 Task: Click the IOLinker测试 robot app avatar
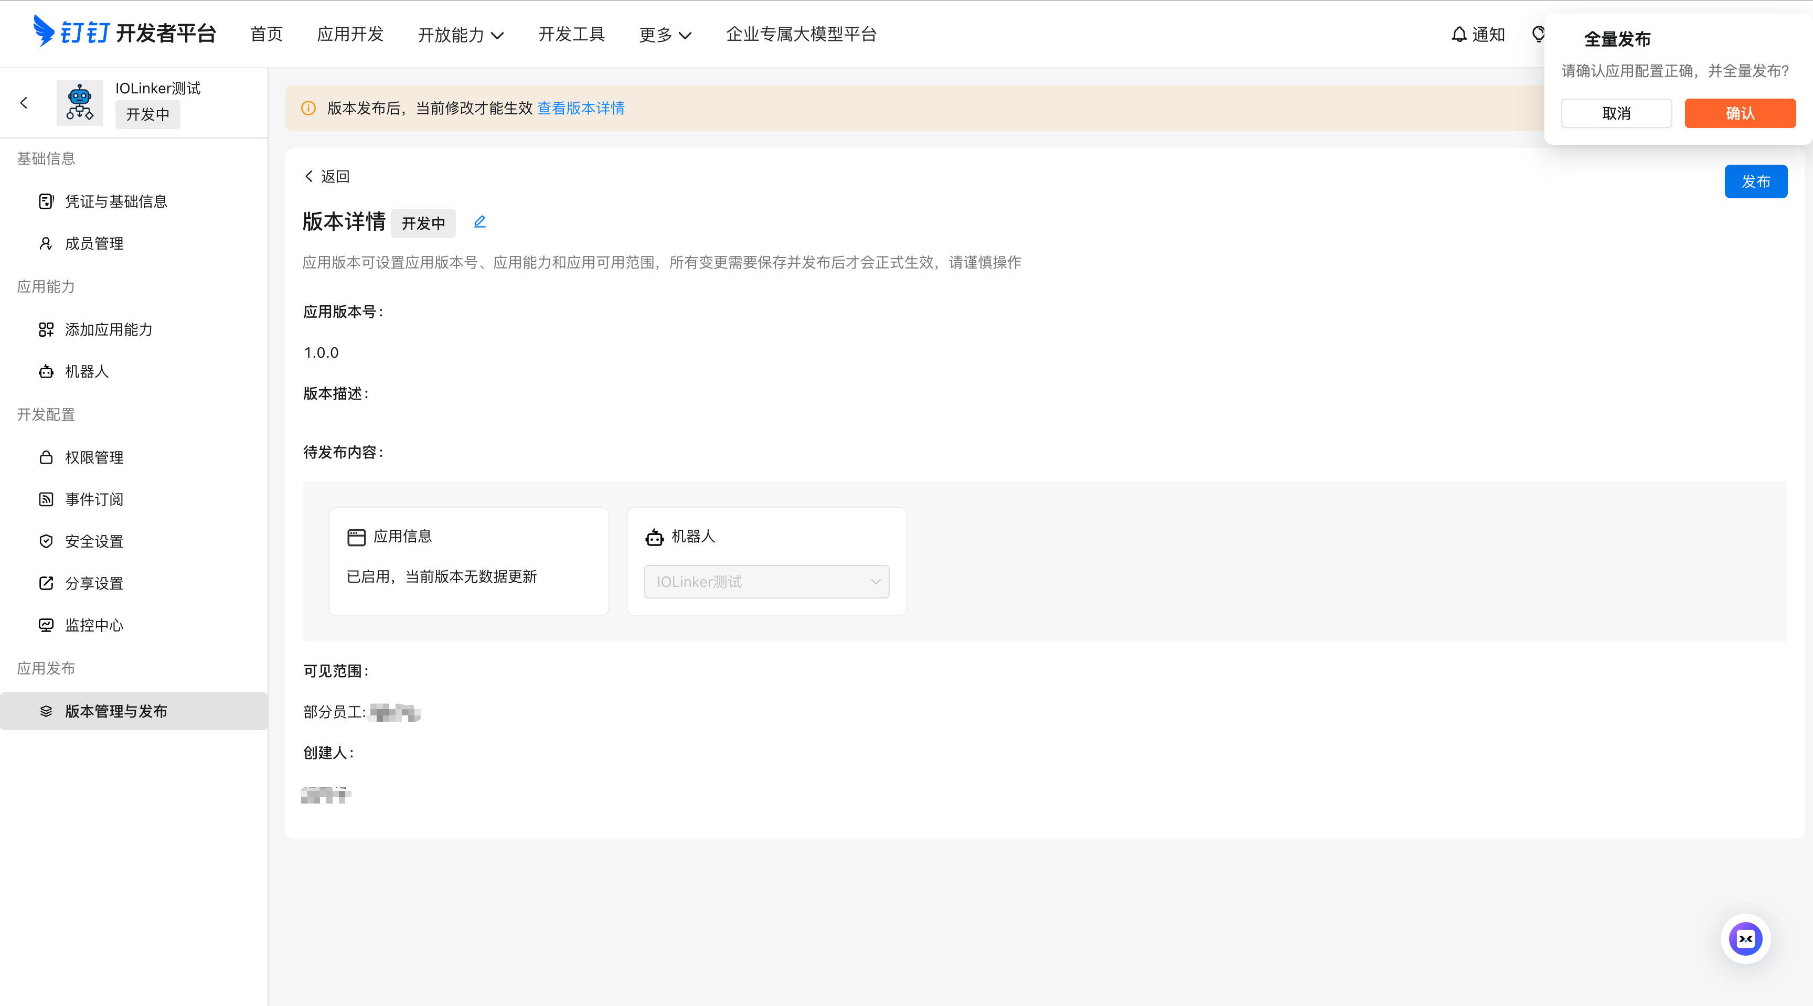[80, 103]
